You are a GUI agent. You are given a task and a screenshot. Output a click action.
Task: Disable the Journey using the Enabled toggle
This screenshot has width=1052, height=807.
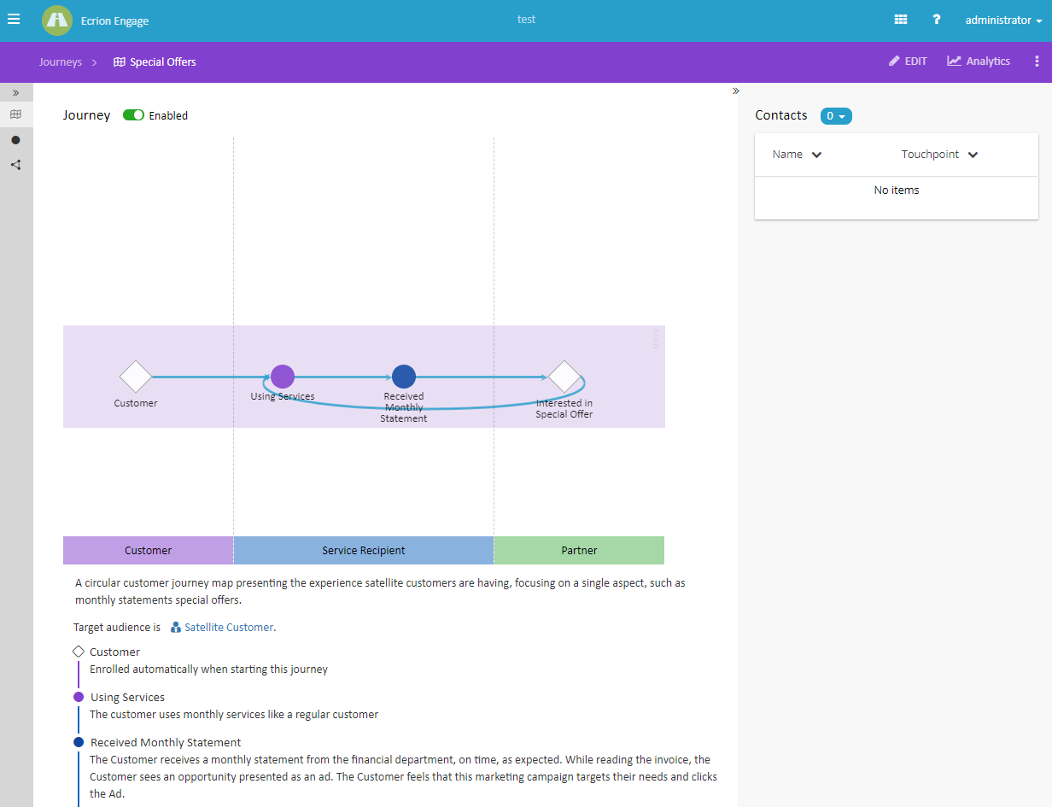133,114
